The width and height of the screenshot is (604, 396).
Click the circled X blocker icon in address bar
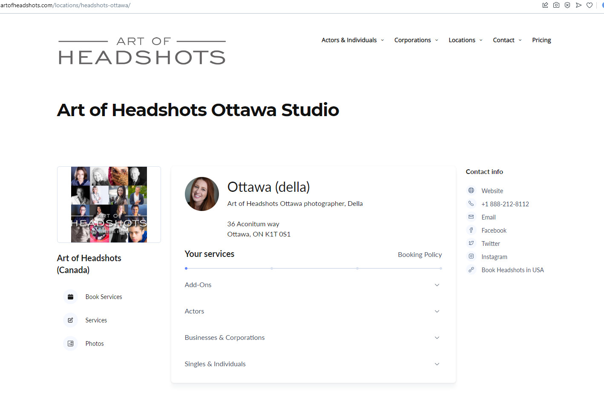coord(567,5)
